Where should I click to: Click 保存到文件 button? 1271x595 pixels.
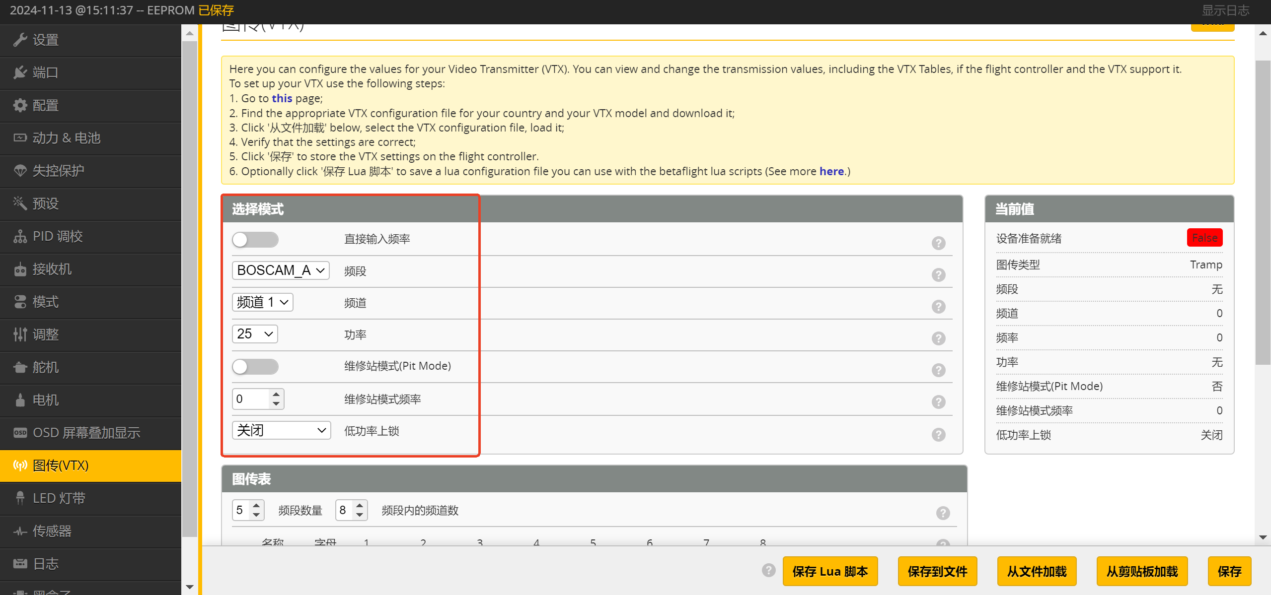click(x=937, y=571)
